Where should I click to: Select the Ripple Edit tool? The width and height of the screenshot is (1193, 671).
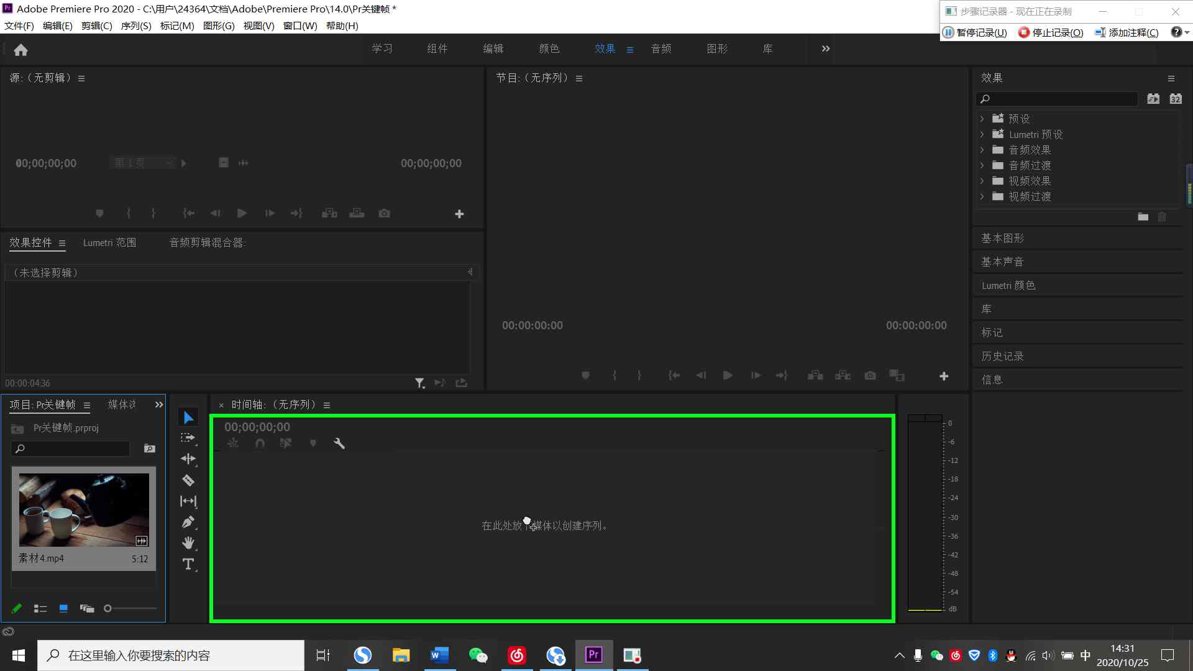[188, 459]
